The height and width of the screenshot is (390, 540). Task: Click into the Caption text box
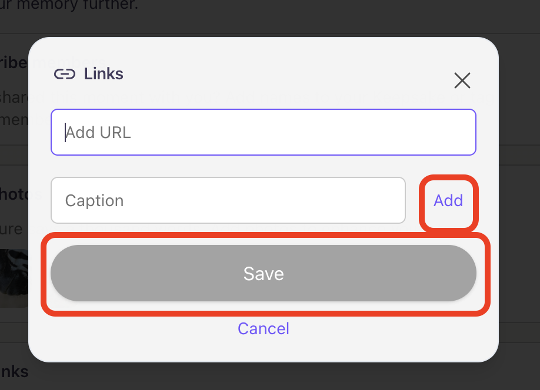228,200
